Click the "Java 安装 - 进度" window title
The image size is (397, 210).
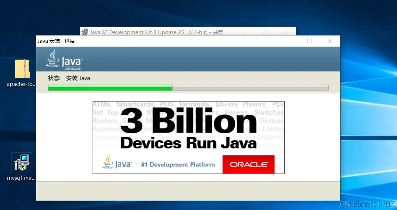pyautogui.click(x=56, y=41)
